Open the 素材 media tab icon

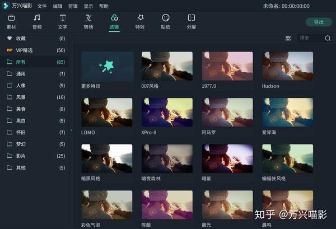tap(11, 18)
